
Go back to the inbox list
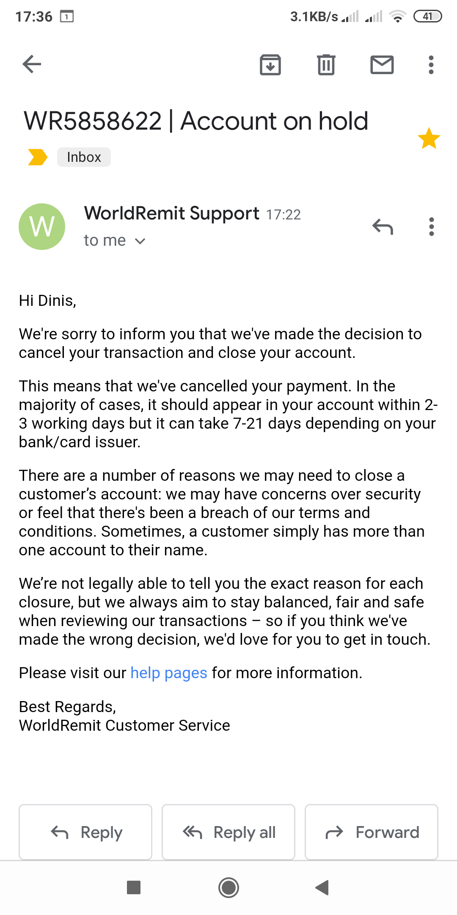(32, 64)
